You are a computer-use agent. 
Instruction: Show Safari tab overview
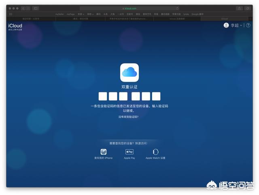(248, 8)
